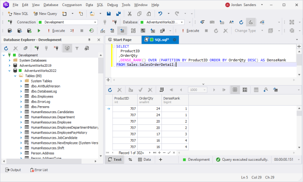The height and width of the screenshot is (182, 303).
Task: Toggle grid view in results toolbar
Action: pyautogui.click(x=235, y=90)
